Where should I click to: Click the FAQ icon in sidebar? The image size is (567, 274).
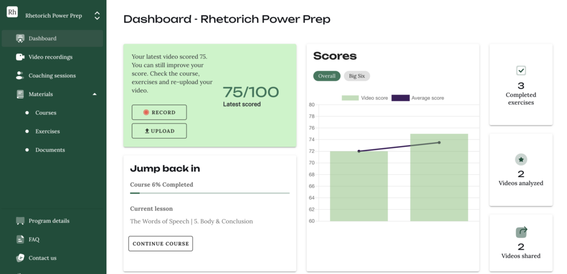point(20,240)
